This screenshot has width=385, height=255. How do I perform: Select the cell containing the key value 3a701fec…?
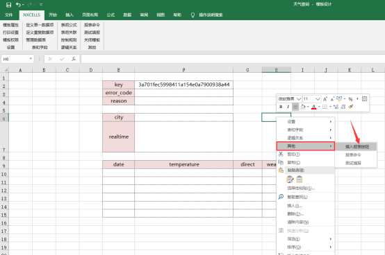coord(184,85)
